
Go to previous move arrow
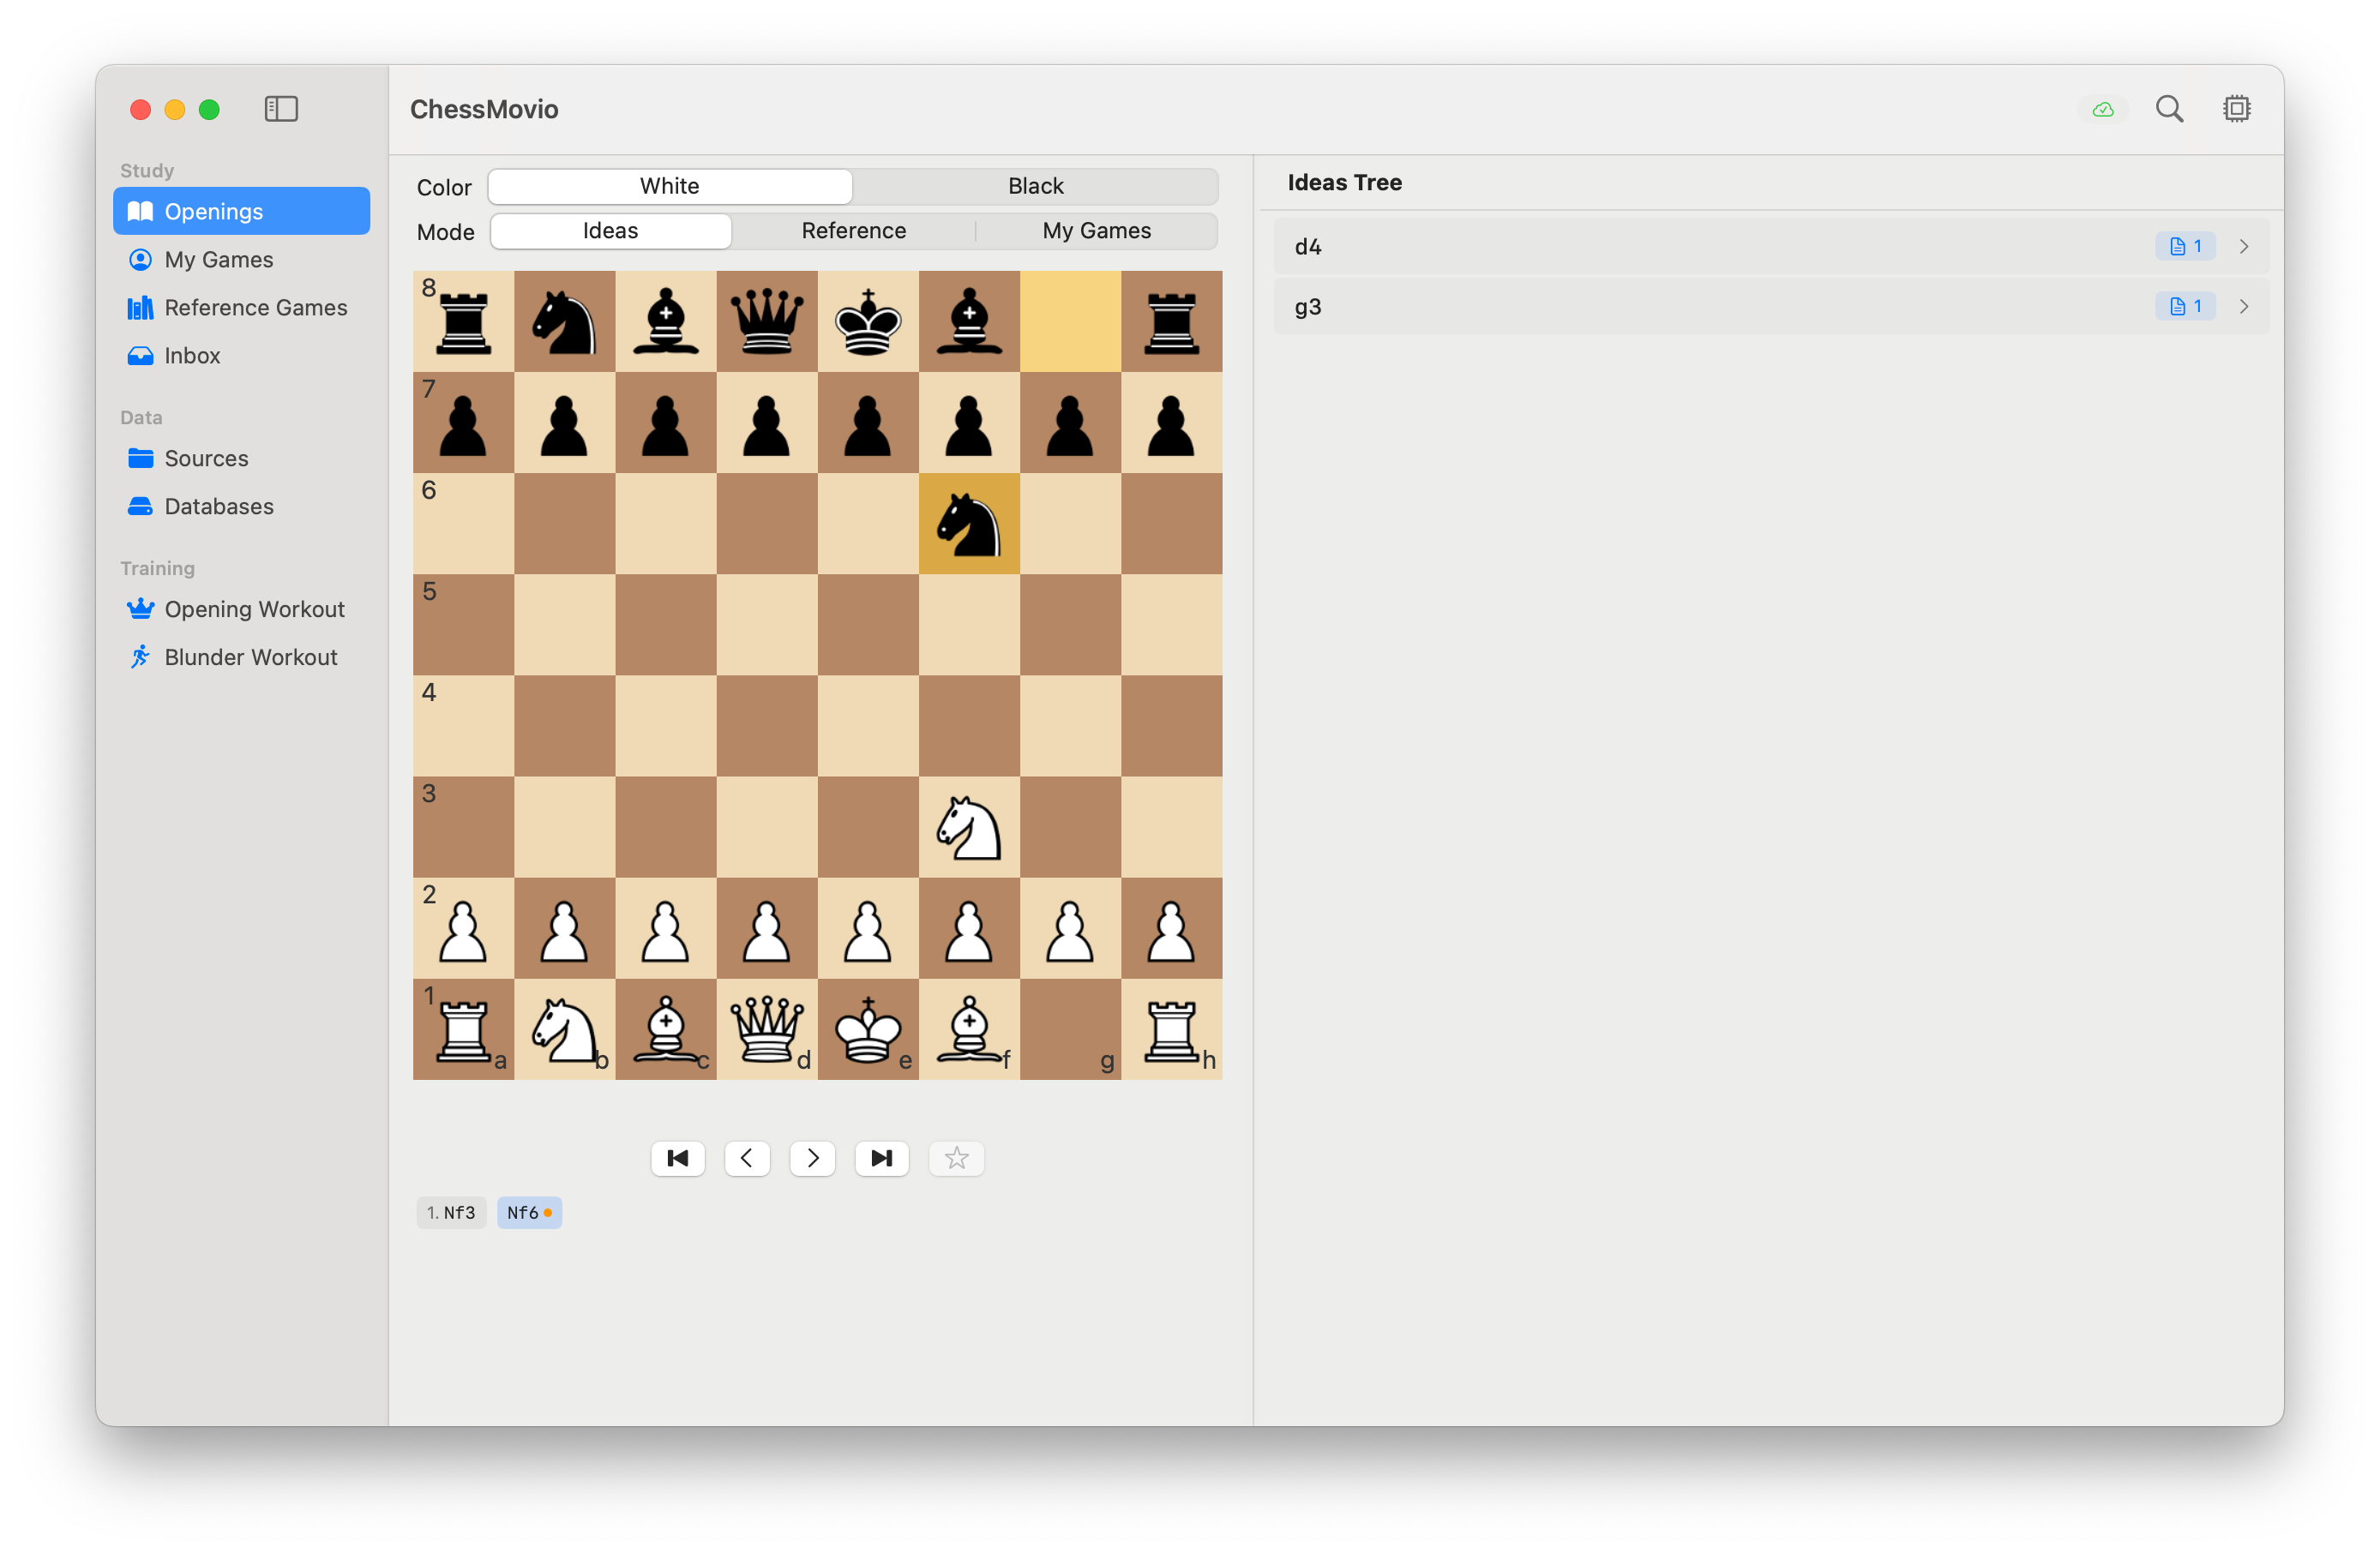[x=747, y=1158]
